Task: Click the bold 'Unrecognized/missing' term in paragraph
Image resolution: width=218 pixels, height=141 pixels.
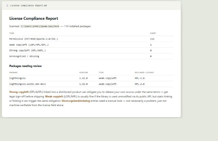Action: 76,101
